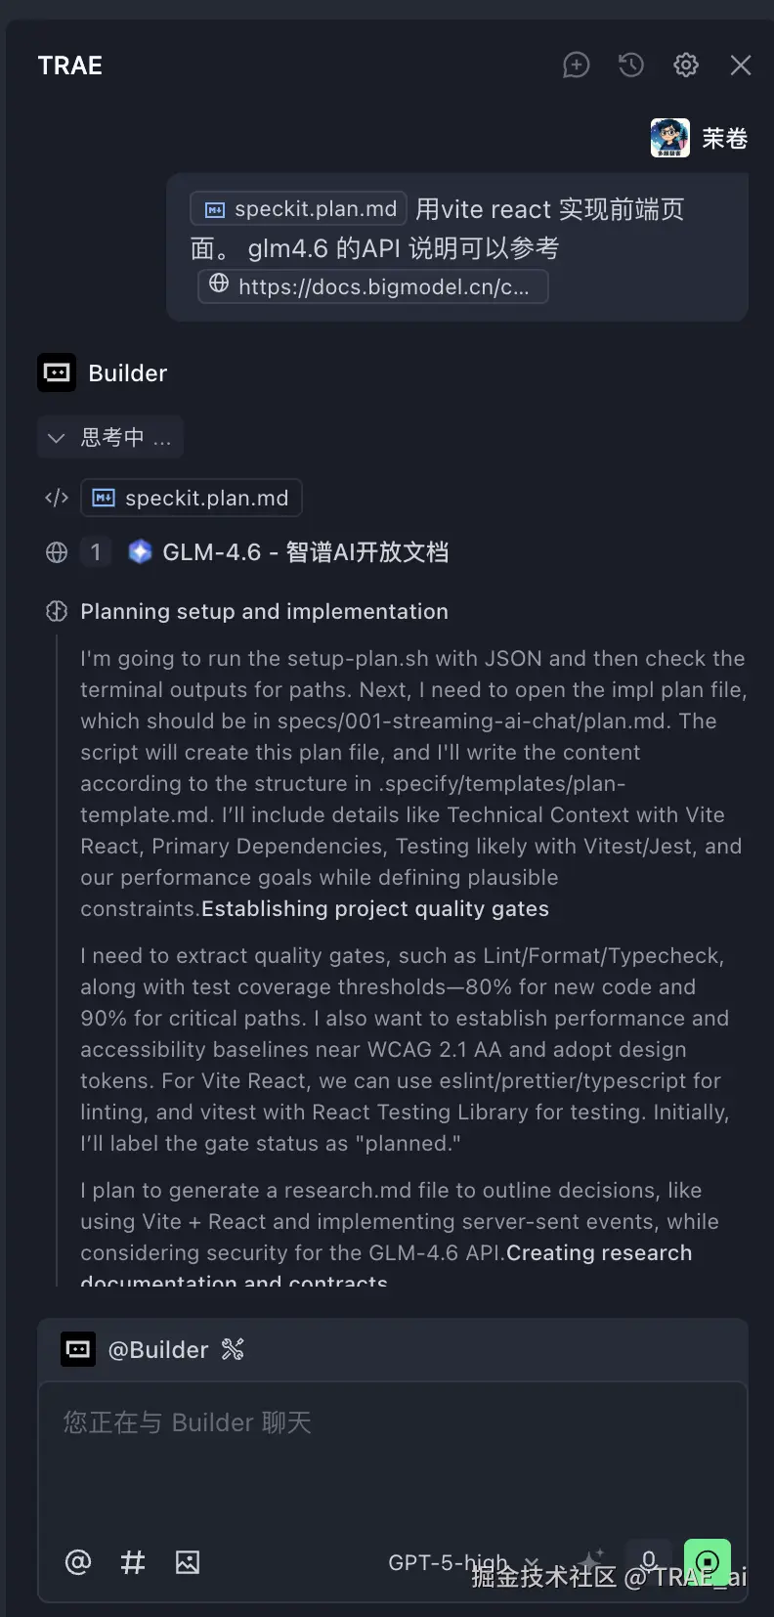
Task: Click the globe icon next to the reference count
Action: click(x=56, y=551)
